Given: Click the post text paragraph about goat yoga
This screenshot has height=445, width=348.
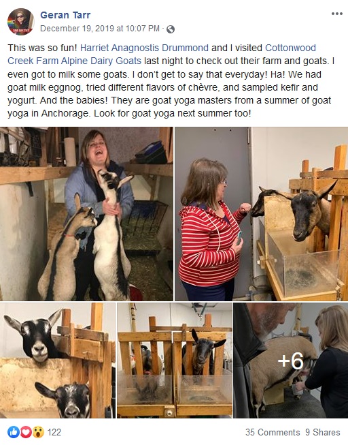Looking at the screenshot, I should click(171, 80).
